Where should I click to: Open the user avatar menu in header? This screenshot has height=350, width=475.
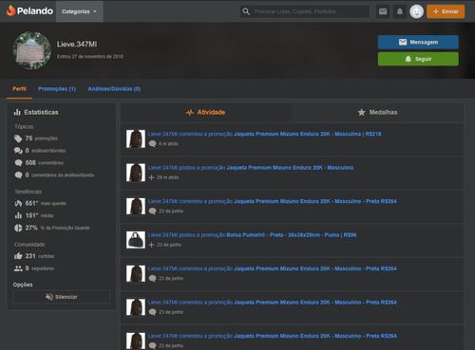[x=416, y=11]
